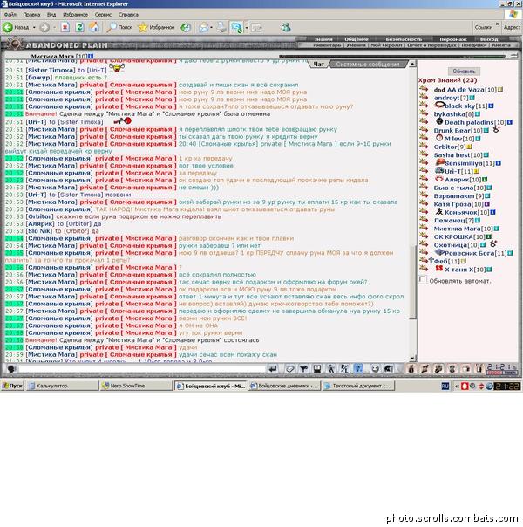
Task: Stop page loading with red X icon
Action: pos(65,27)
